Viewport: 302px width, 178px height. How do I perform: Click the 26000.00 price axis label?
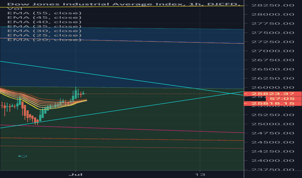pos(273,88)
